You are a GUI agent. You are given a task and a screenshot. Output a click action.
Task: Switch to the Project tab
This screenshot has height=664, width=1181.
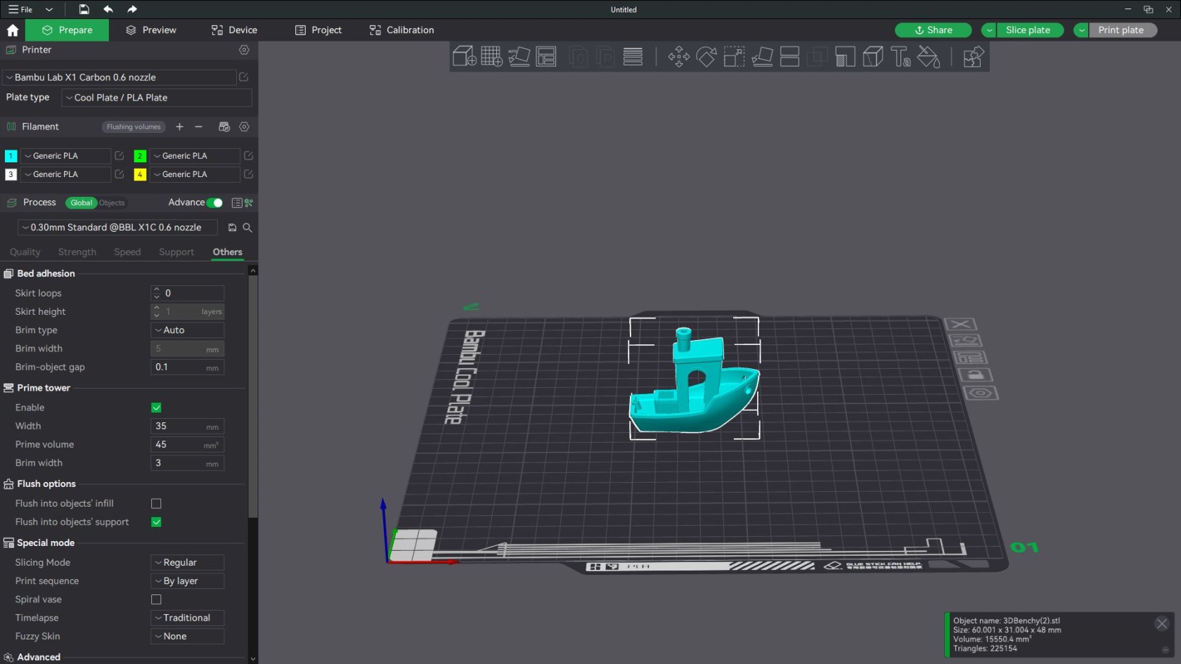coord(318,30)
